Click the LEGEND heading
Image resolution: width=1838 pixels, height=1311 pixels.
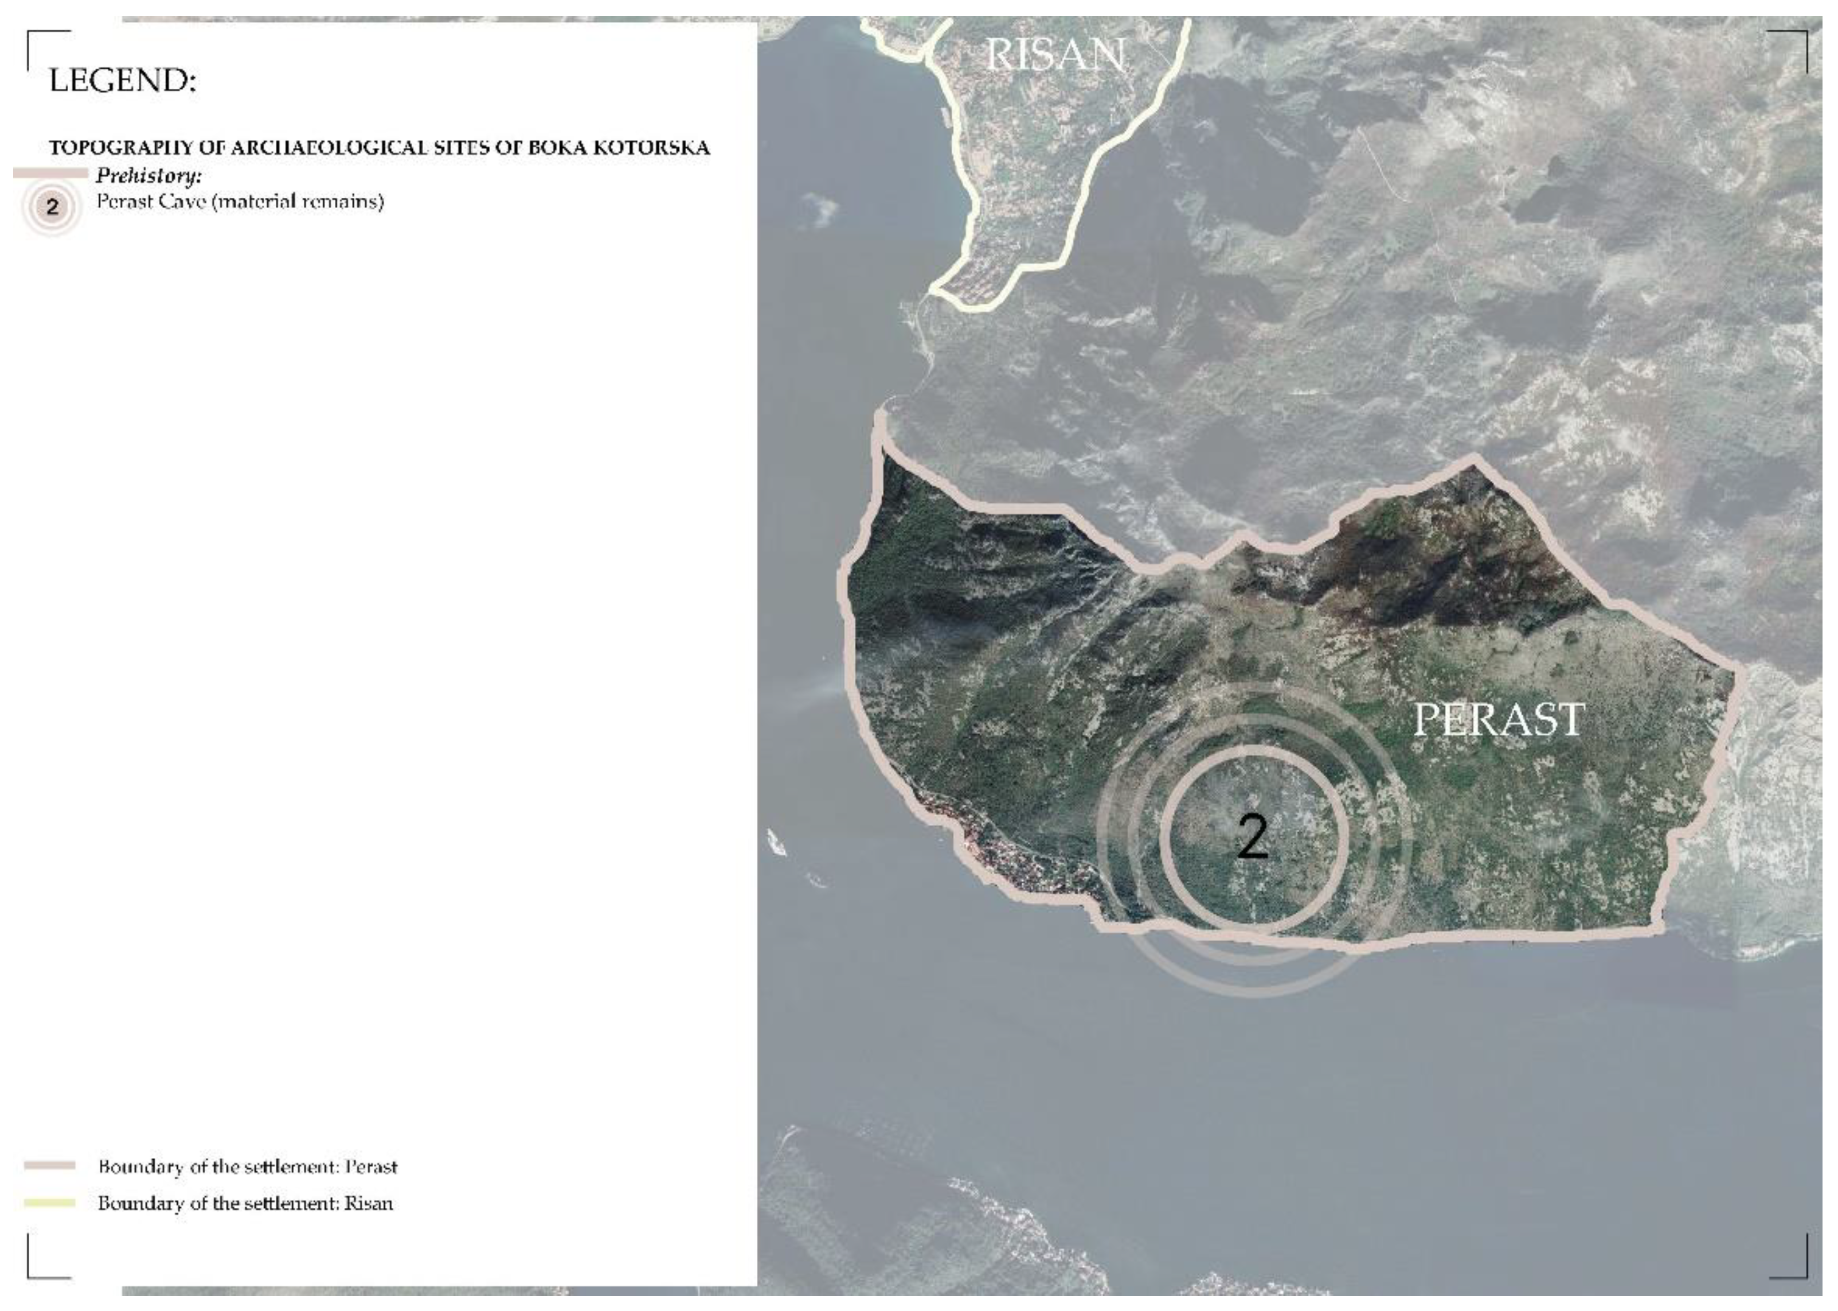click(x=123, y=80)
